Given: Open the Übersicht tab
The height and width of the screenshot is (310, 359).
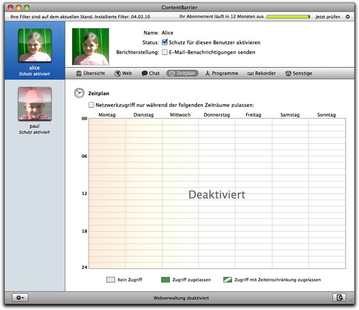Looking at the screenshot, I should 91,73.
